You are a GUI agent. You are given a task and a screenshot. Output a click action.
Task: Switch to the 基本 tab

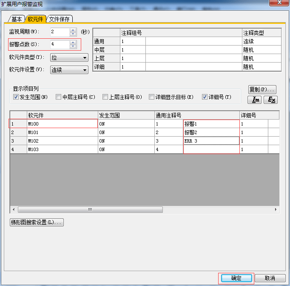point(17,19)
